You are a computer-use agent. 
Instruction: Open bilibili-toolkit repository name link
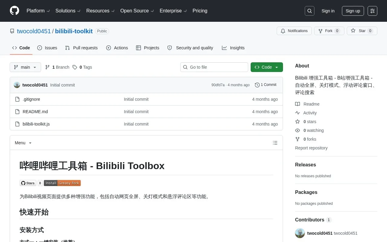pos(74,31)
